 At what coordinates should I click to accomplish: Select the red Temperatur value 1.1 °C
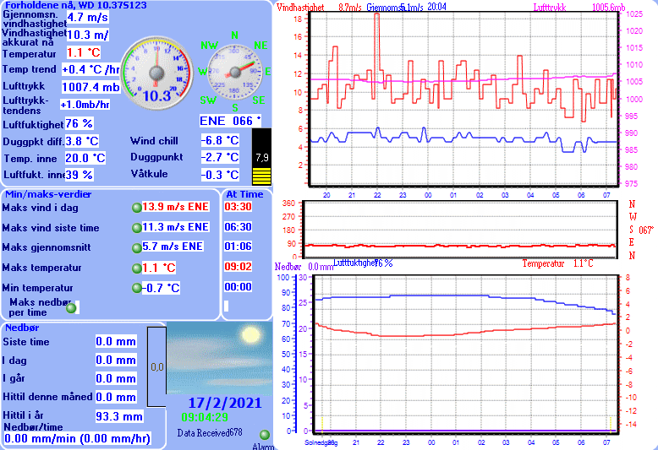(85, 52)
